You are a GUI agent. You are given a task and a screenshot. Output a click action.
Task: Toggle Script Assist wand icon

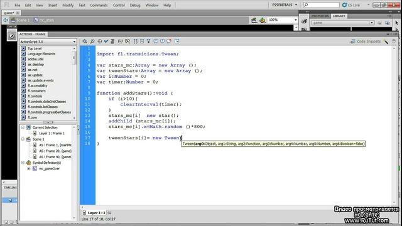point(386,41)
